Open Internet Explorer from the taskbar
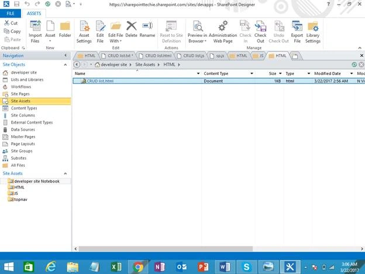This screenshot has height=274, width=365. [50, 266]
